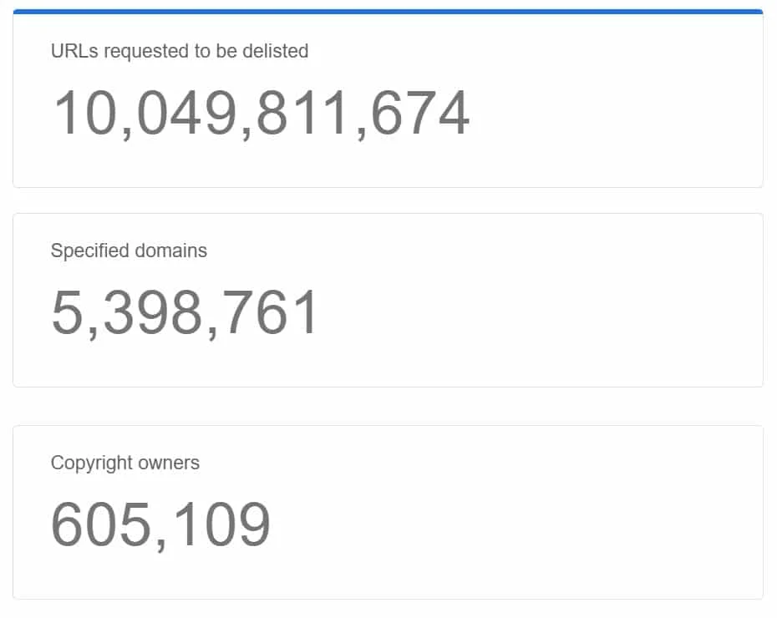Click empty area right of the URLs count
Screen dimensions: 777x618
[x=618, y=114]
